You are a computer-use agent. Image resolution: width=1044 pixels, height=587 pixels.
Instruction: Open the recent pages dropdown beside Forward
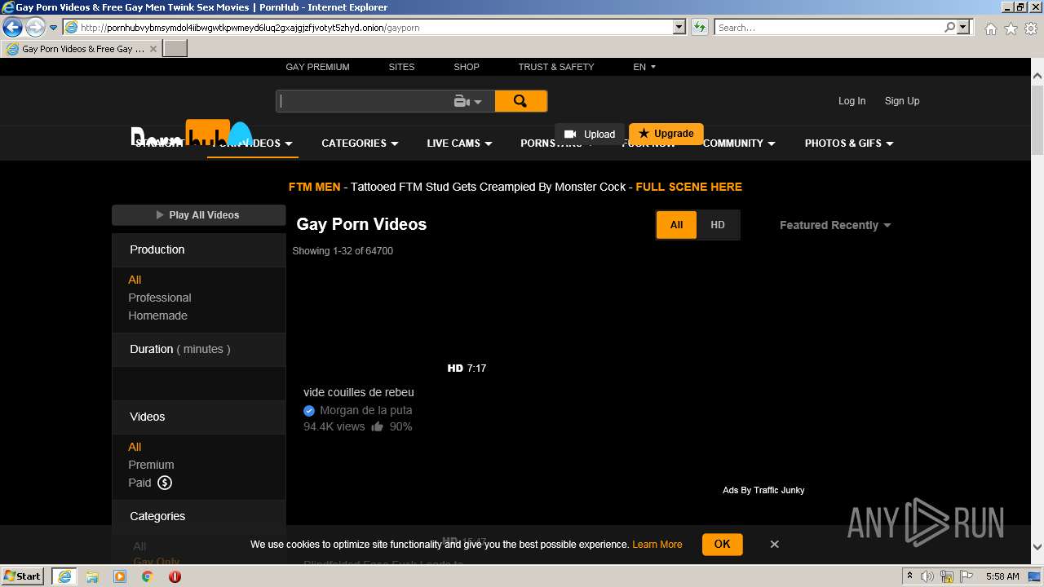[x=54, y=27]
